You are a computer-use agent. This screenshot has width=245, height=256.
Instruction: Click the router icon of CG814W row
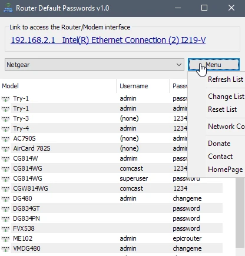5,158
